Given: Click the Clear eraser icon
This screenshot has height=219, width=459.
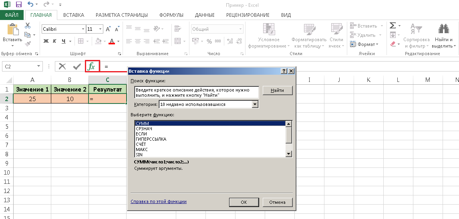Looking at the screenshot, I should (393, 44).
